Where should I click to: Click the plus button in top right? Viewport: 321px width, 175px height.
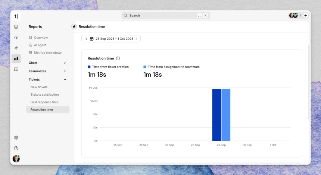coord(306,16)
